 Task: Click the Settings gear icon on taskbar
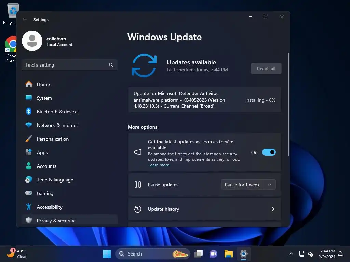pyautogui.click(x=244, y=254)
